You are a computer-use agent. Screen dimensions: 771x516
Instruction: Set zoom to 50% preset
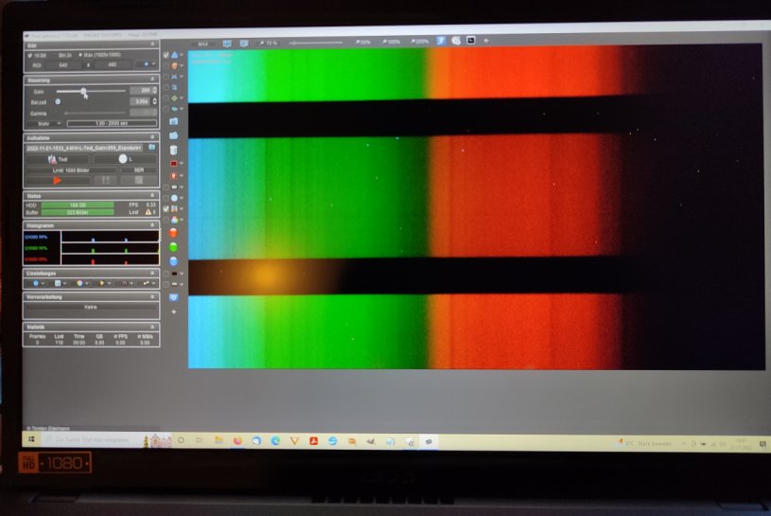pos(363,43)
